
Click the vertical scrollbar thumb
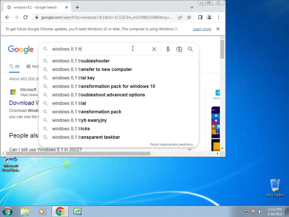(222, 49)
